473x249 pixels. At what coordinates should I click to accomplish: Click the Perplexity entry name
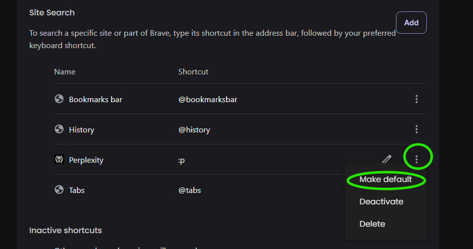coord(86,160)
